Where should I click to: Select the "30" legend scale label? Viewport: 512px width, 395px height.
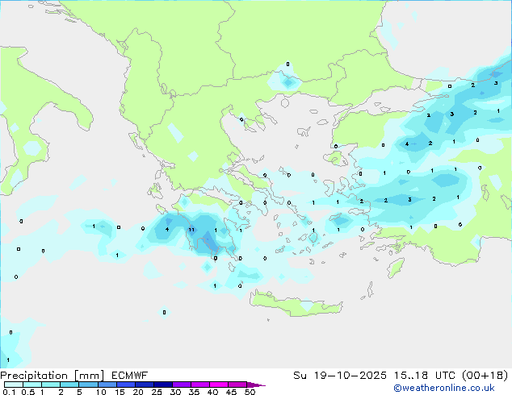click(175, 392)
